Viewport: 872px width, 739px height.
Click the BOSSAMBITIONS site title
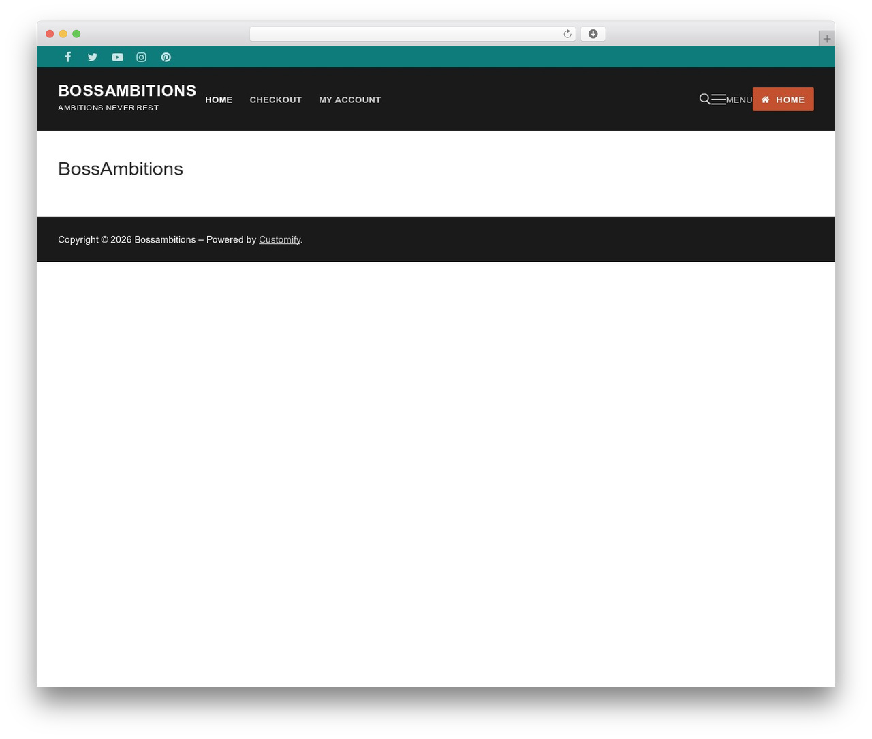[127, 91]
